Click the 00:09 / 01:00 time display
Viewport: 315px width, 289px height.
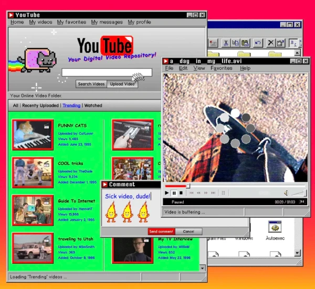(285, 202)
